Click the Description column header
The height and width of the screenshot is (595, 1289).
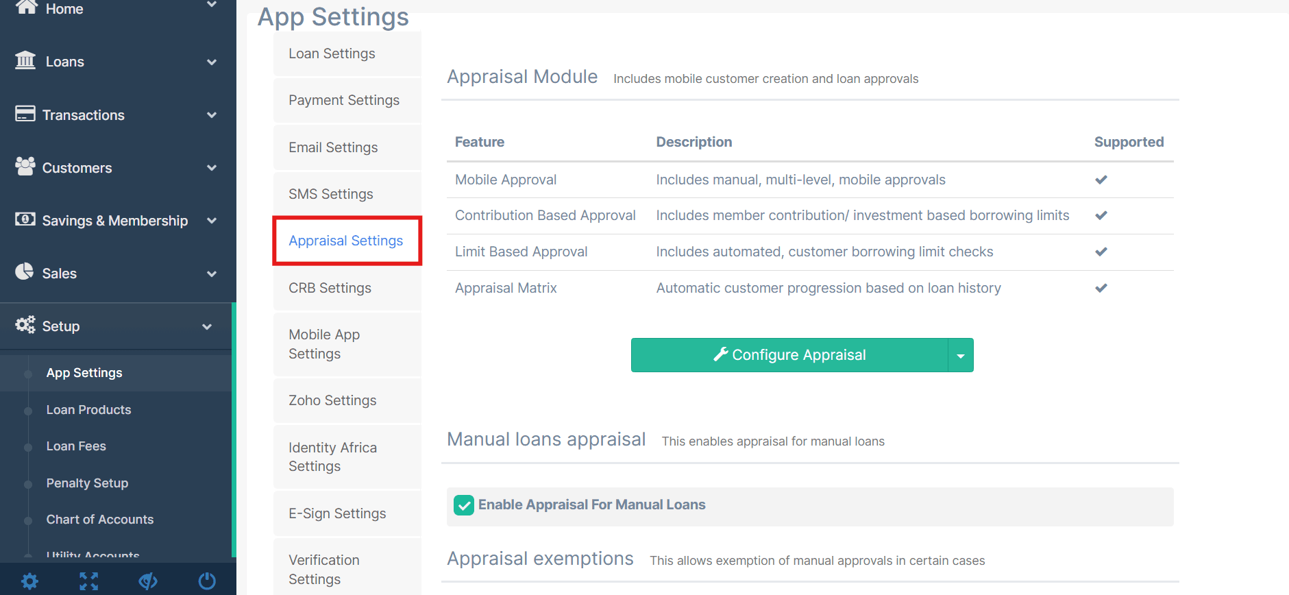(694, 142)
